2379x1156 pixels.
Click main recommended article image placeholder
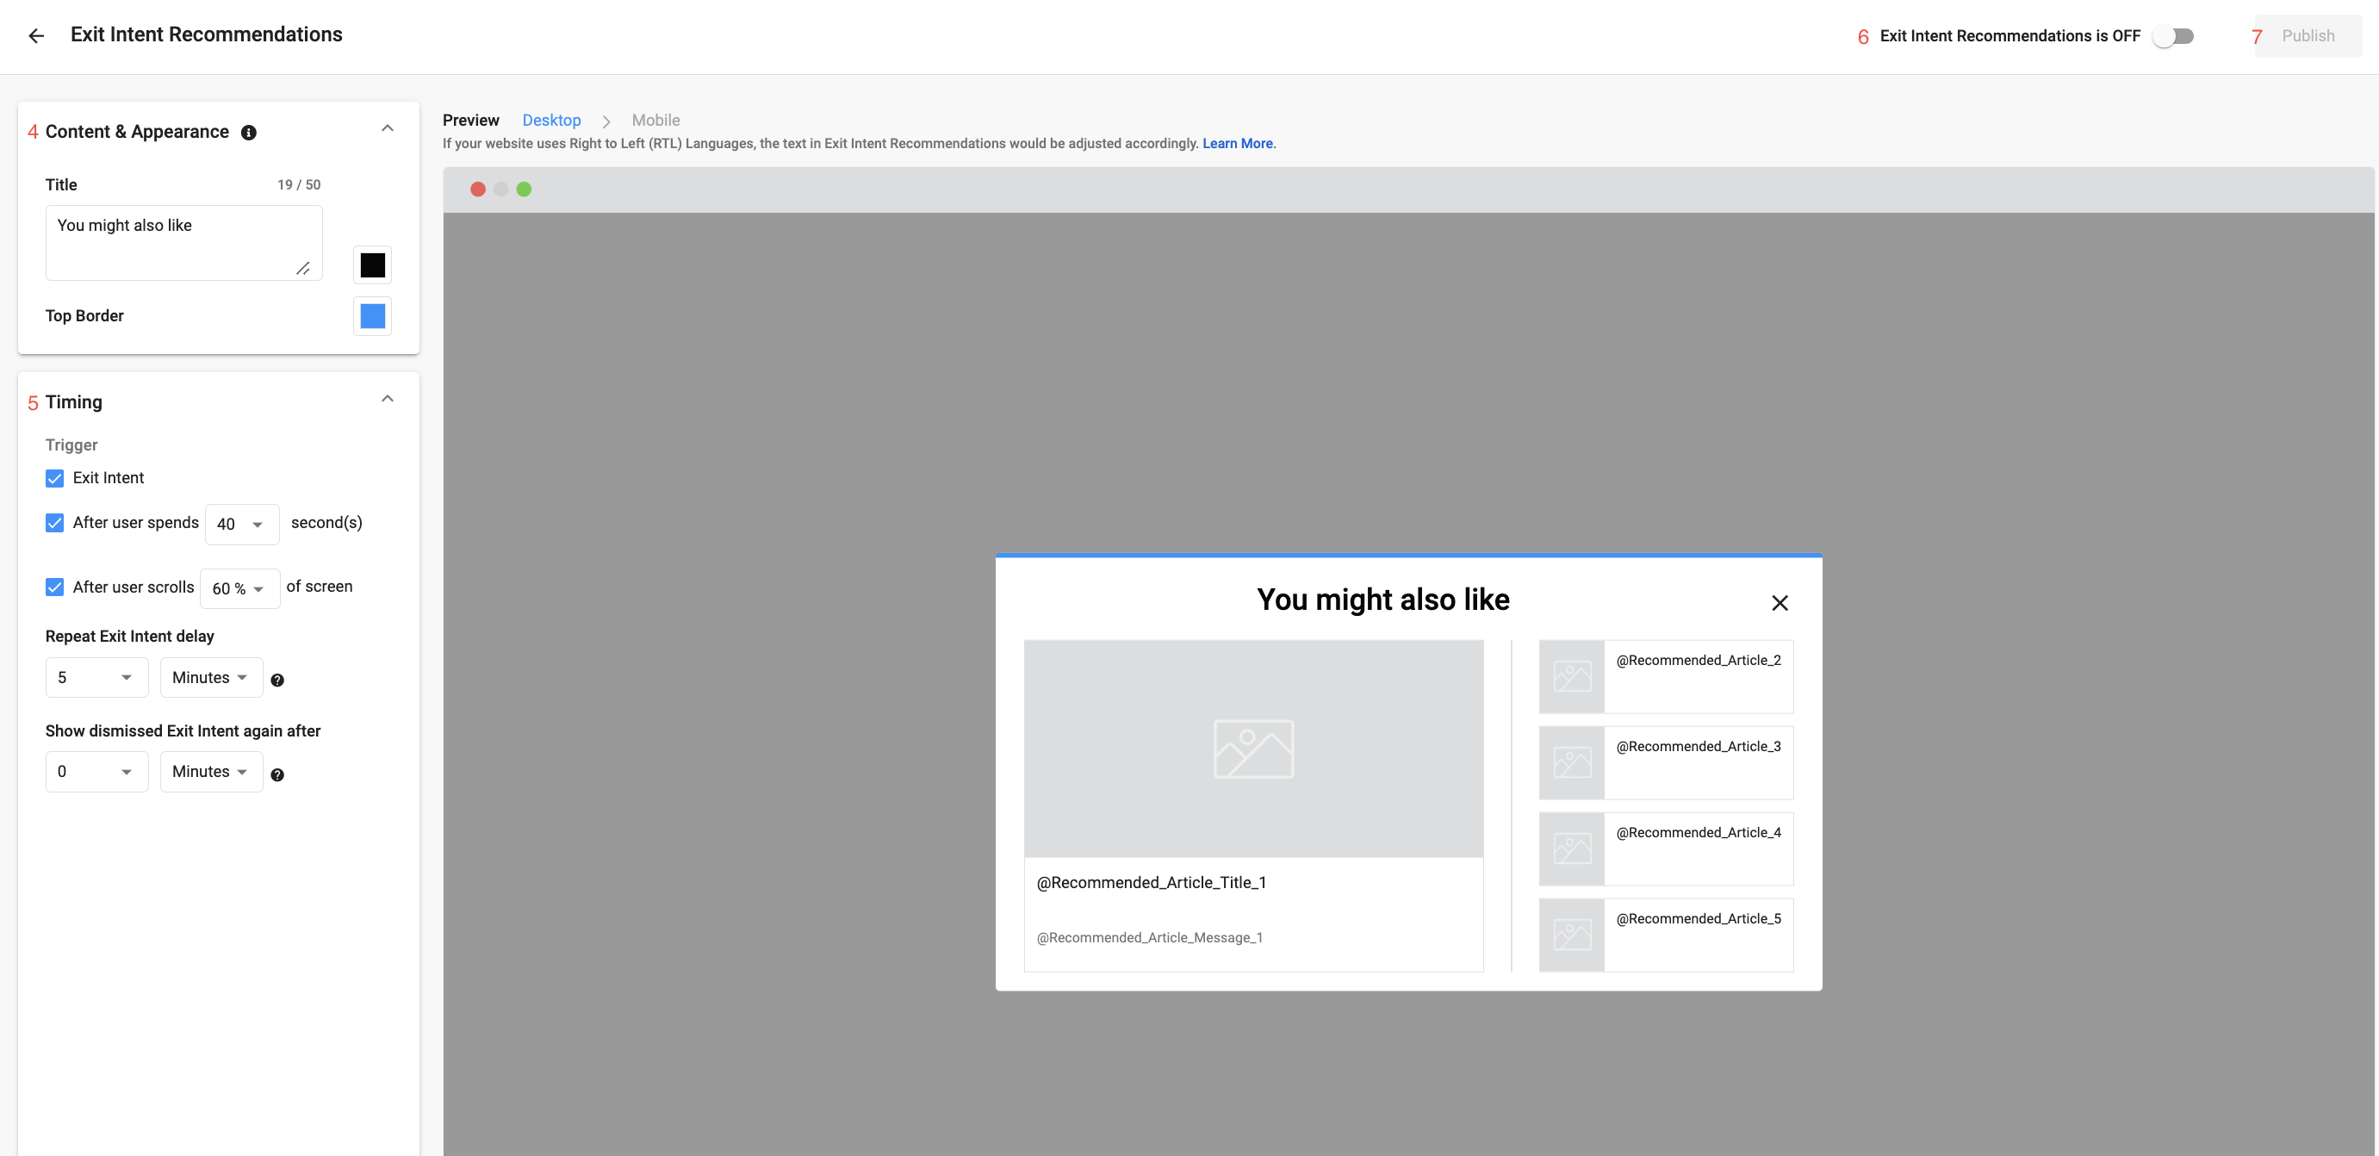point(1253,748)
